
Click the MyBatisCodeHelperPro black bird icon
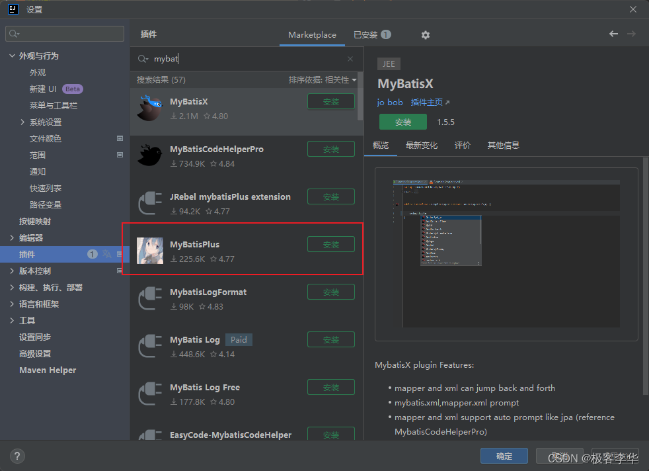150,155
